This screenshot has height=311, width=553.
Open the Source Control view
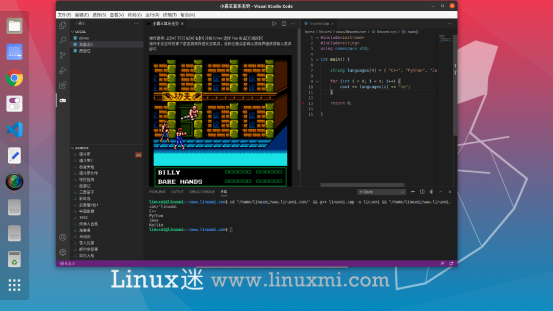pyautogui.click(x=63, y=55)
